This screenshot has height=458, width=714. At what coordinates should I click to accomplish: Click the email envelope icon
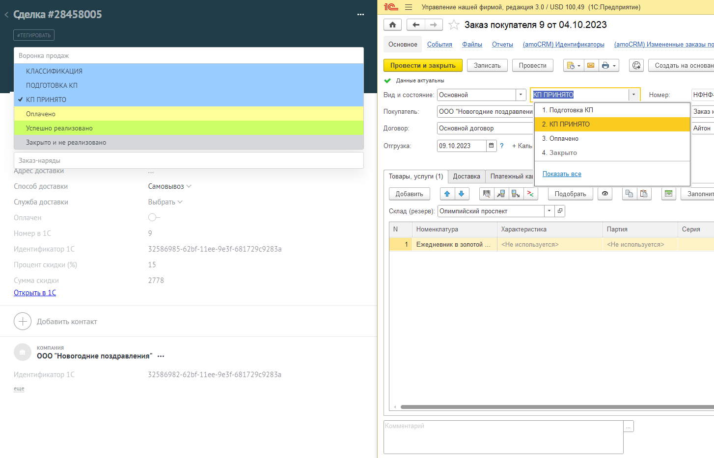(x=591, y=66)
